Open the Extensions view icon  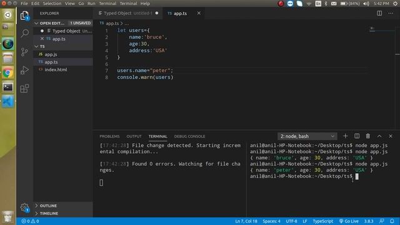point(24,89)
